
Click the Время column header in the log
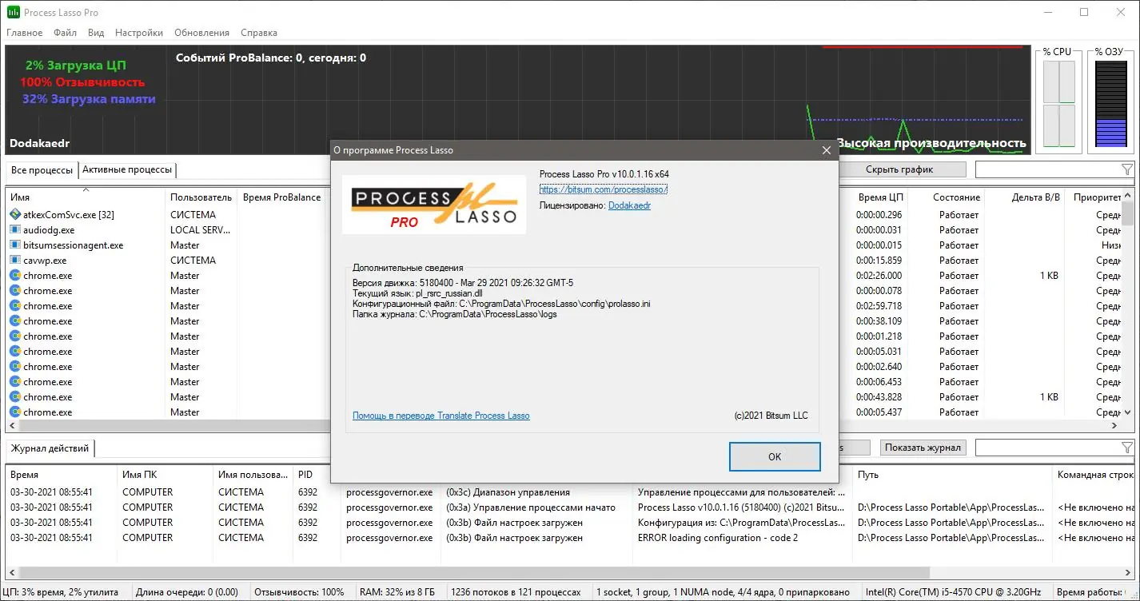click(62, 475)
